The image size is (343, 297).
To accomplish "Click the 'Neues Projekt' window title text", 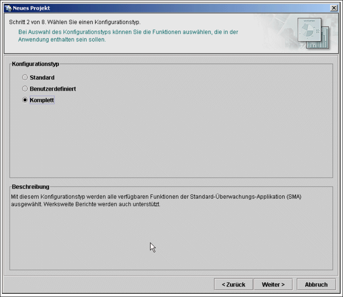I will (x=31, y=8).
